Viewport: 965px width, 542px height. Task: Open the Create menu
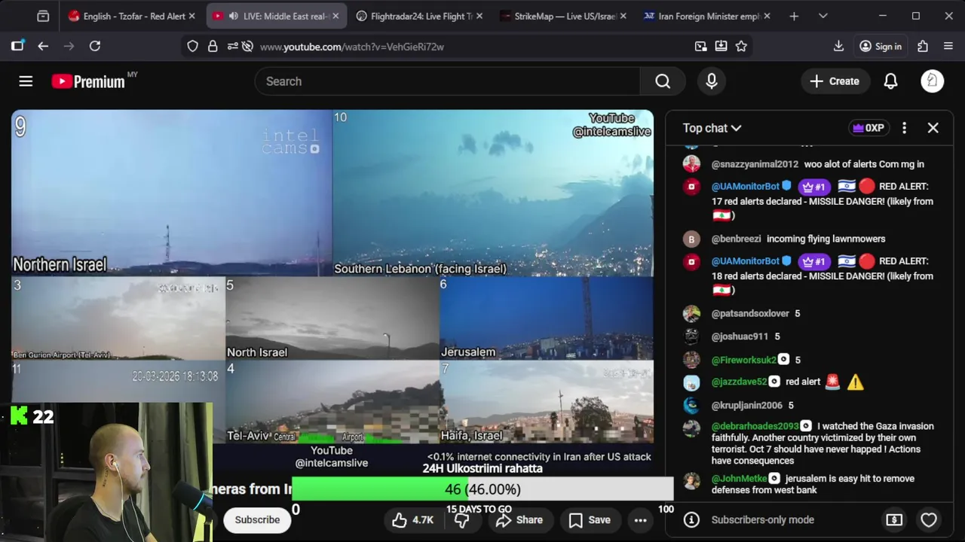coord(835,81)
